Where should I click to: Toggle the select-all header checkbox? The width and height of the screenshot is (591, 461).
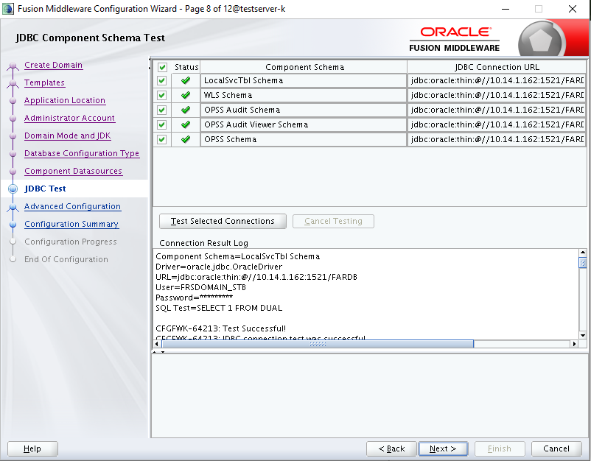pyautogui.click(x=162, y=68)
